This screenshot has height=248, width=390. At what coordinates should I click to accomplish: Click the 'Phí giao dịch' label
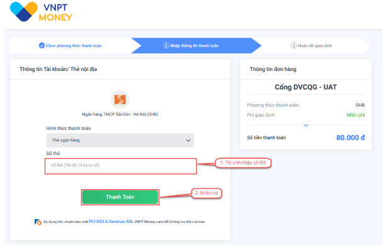260,115
